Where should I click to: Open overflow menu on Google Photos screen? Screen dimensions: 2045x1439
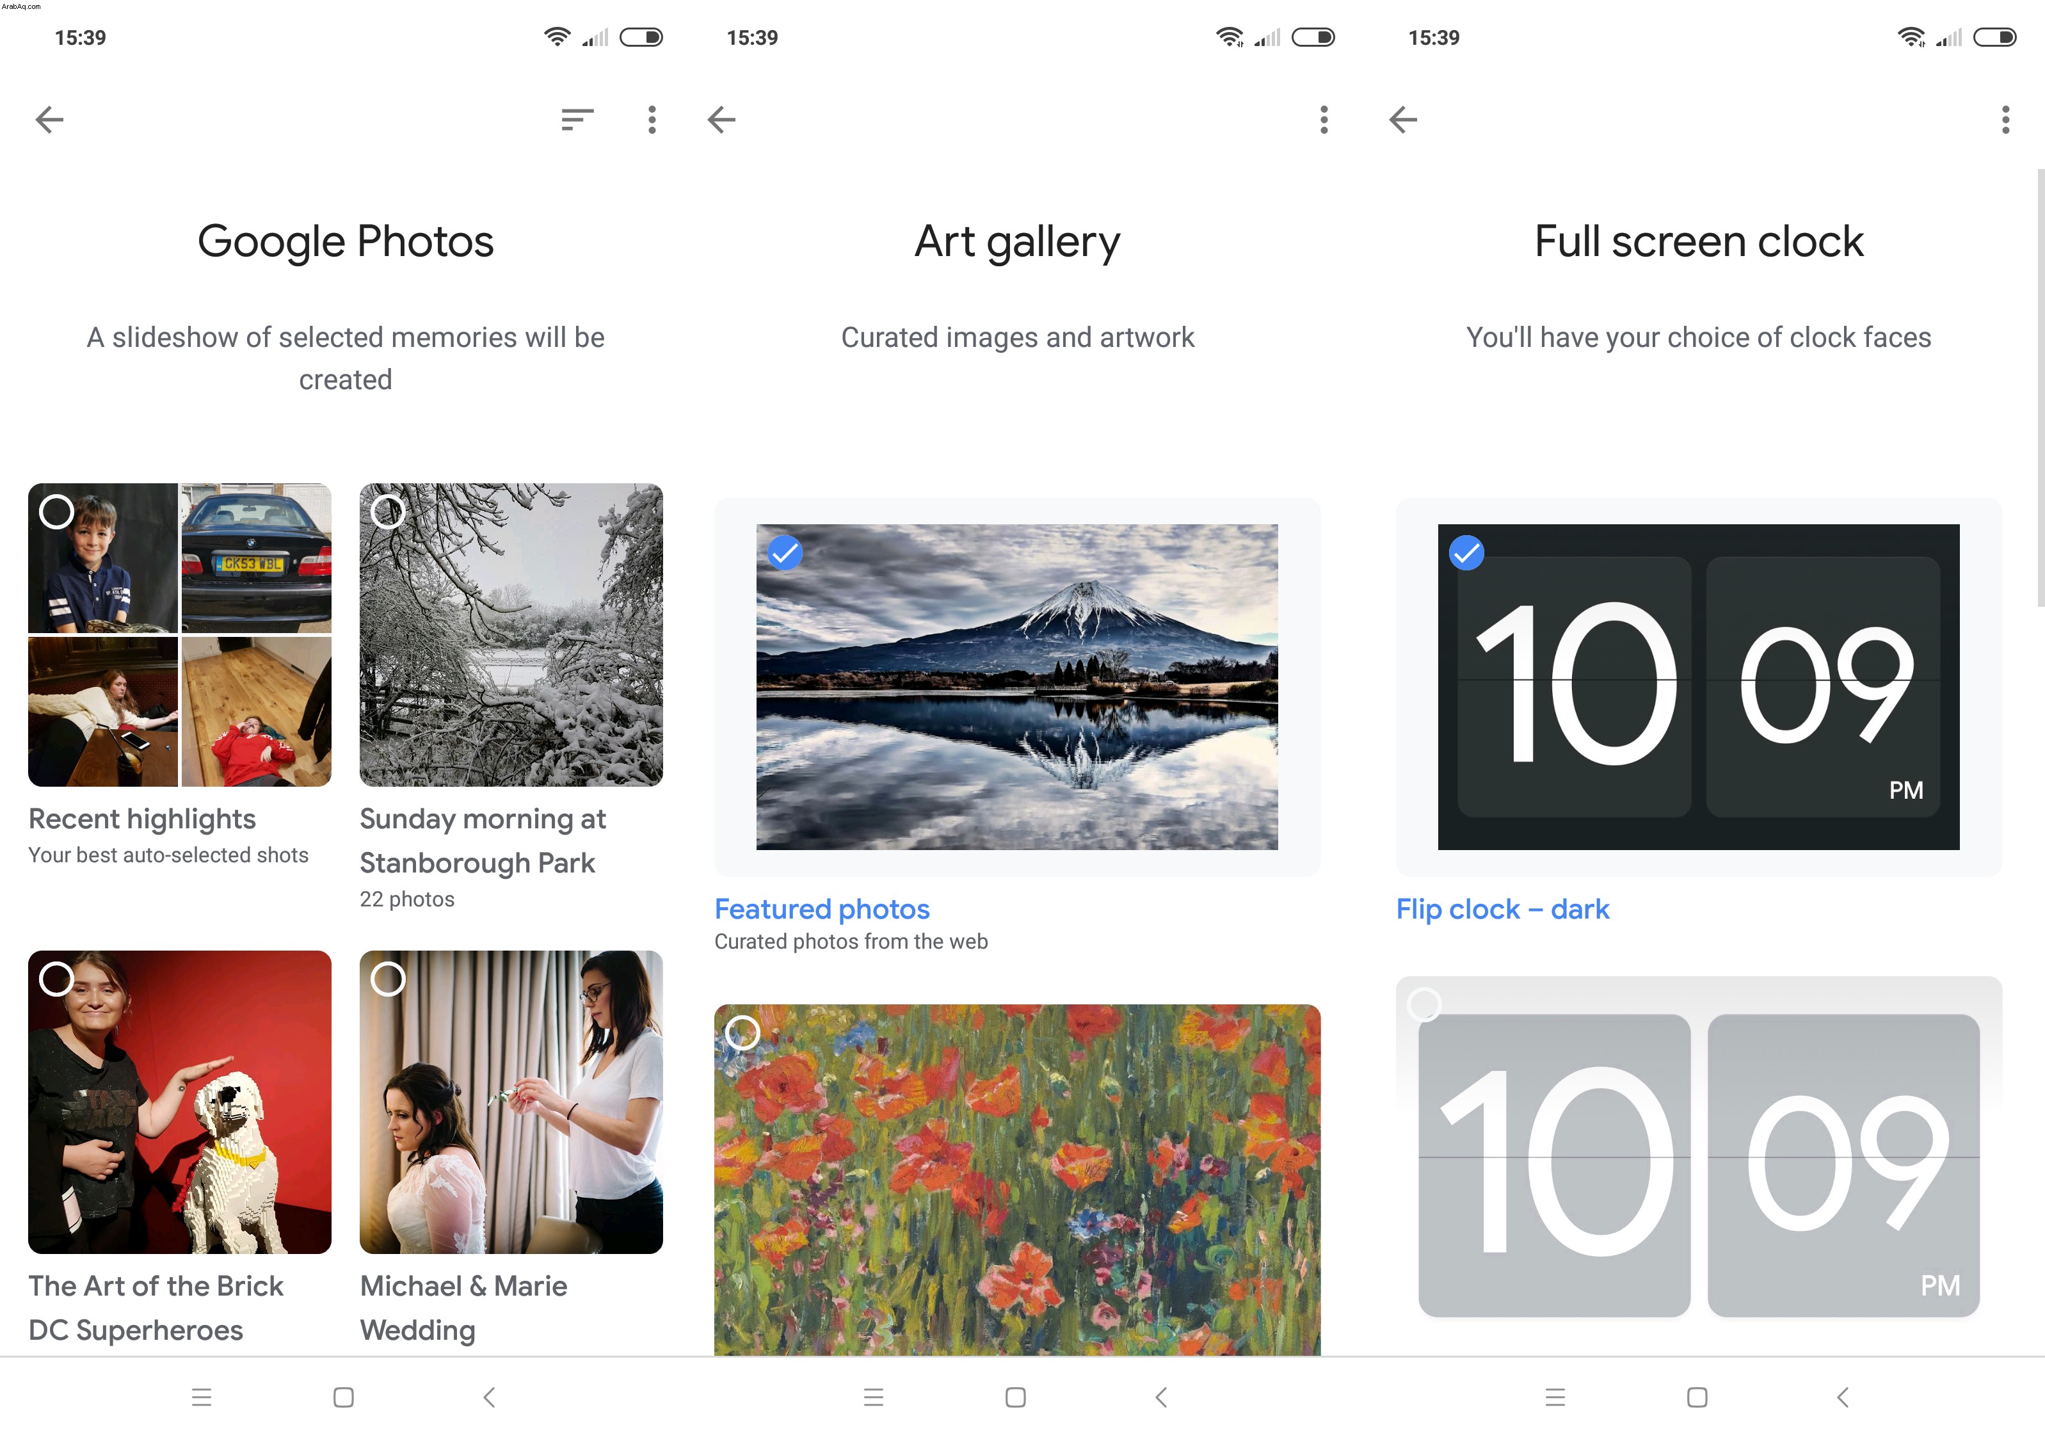click(x=652, y=120)
